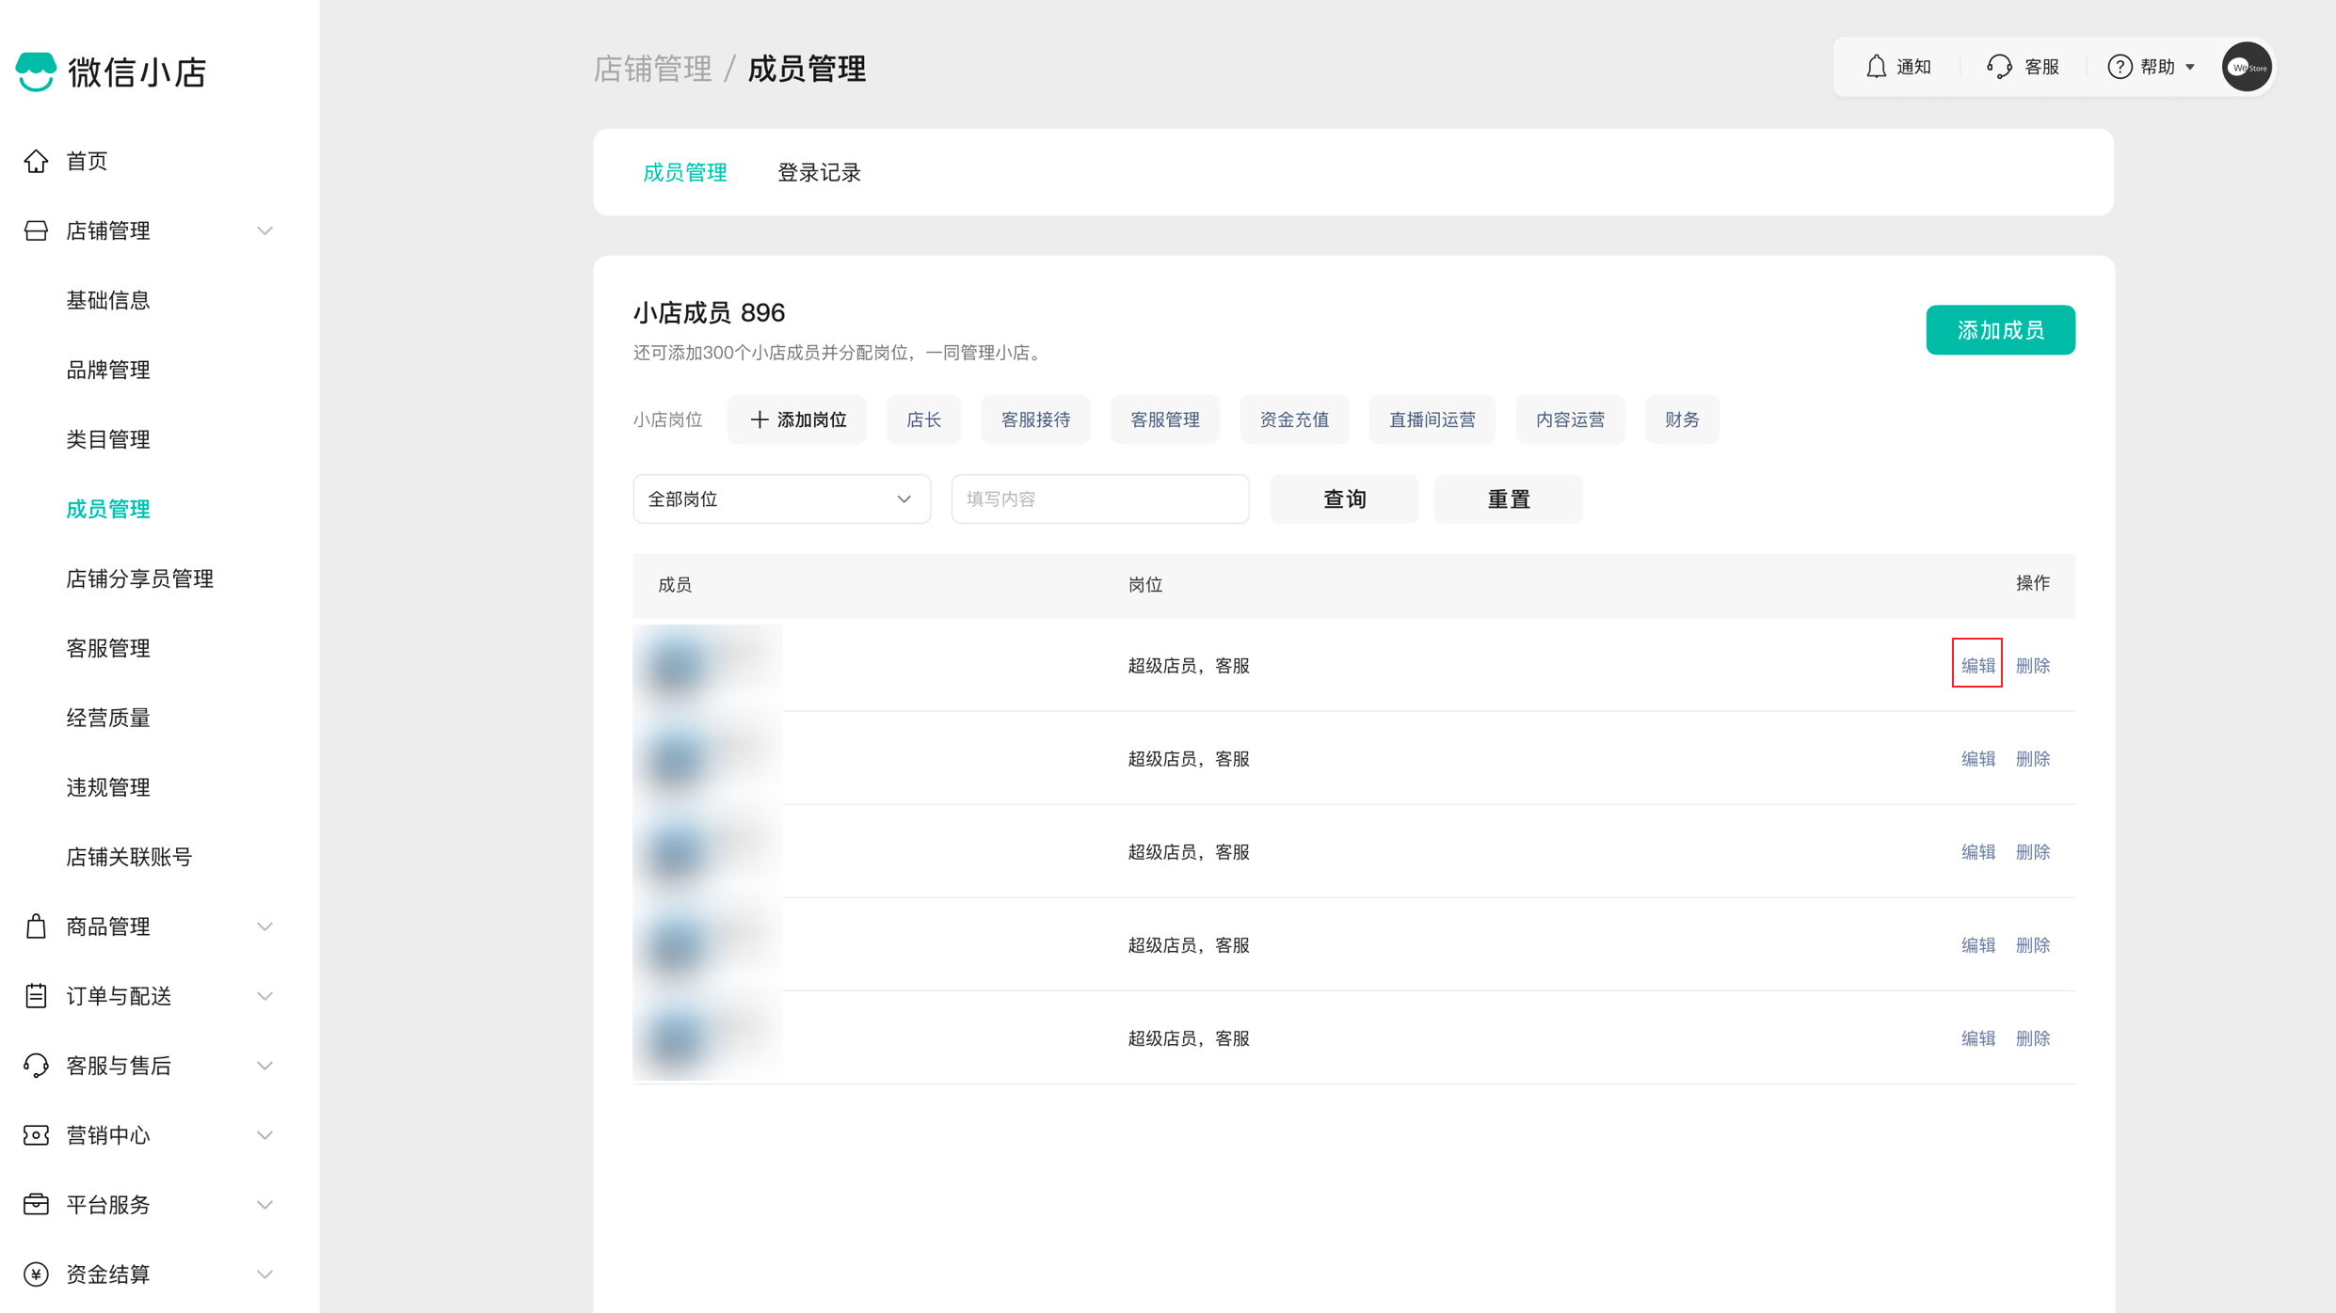Click the shopping bag icon for 商品管理
The height and width of the screenshot is (1313, 2336).
point(36,926)
